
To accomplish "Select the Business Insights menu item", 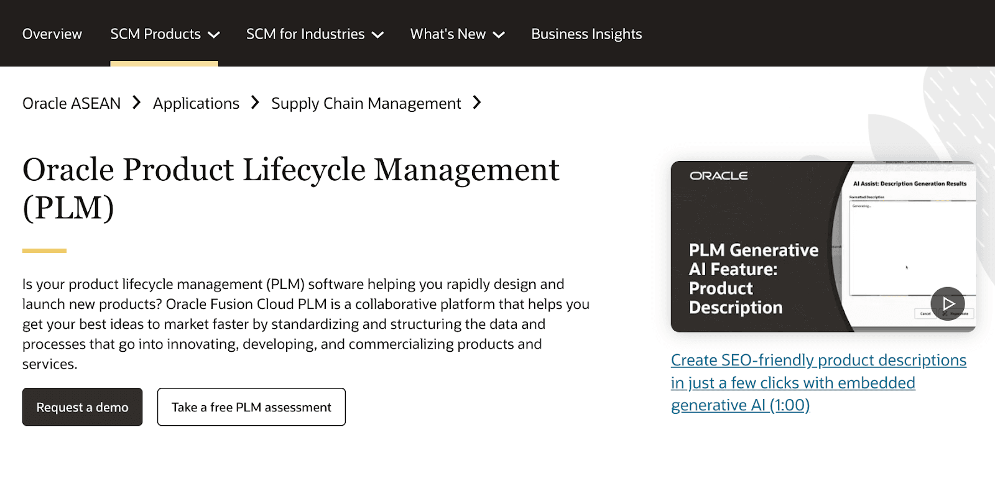I will 586,34.
